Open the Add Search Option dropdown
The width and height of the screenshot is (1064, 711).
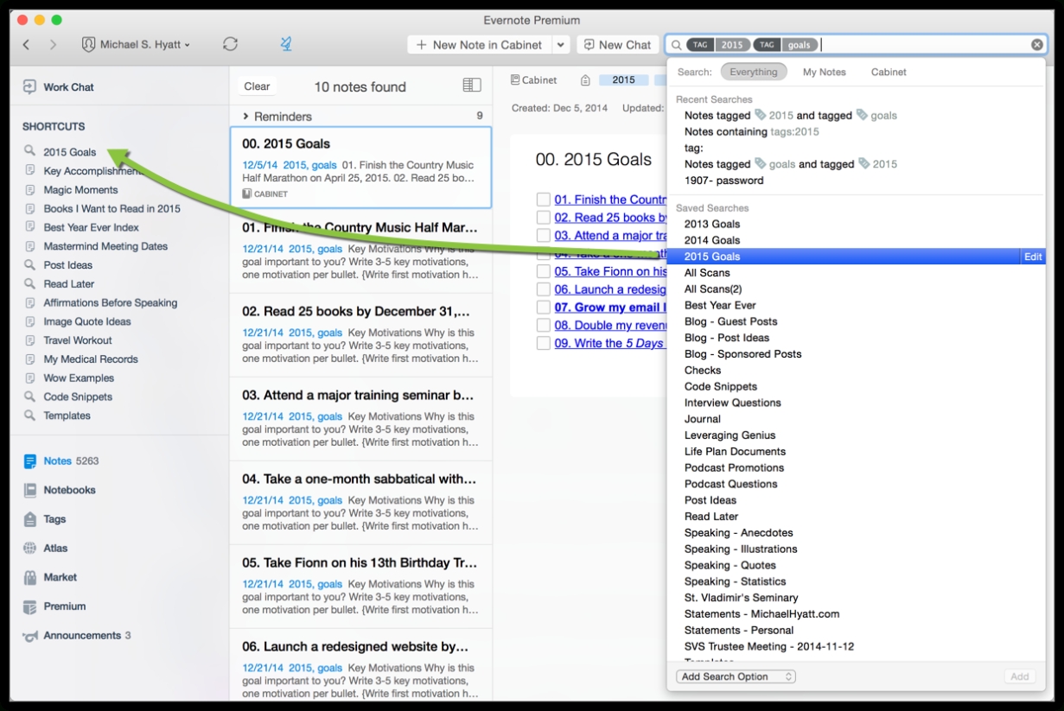(x=736, y=676)
